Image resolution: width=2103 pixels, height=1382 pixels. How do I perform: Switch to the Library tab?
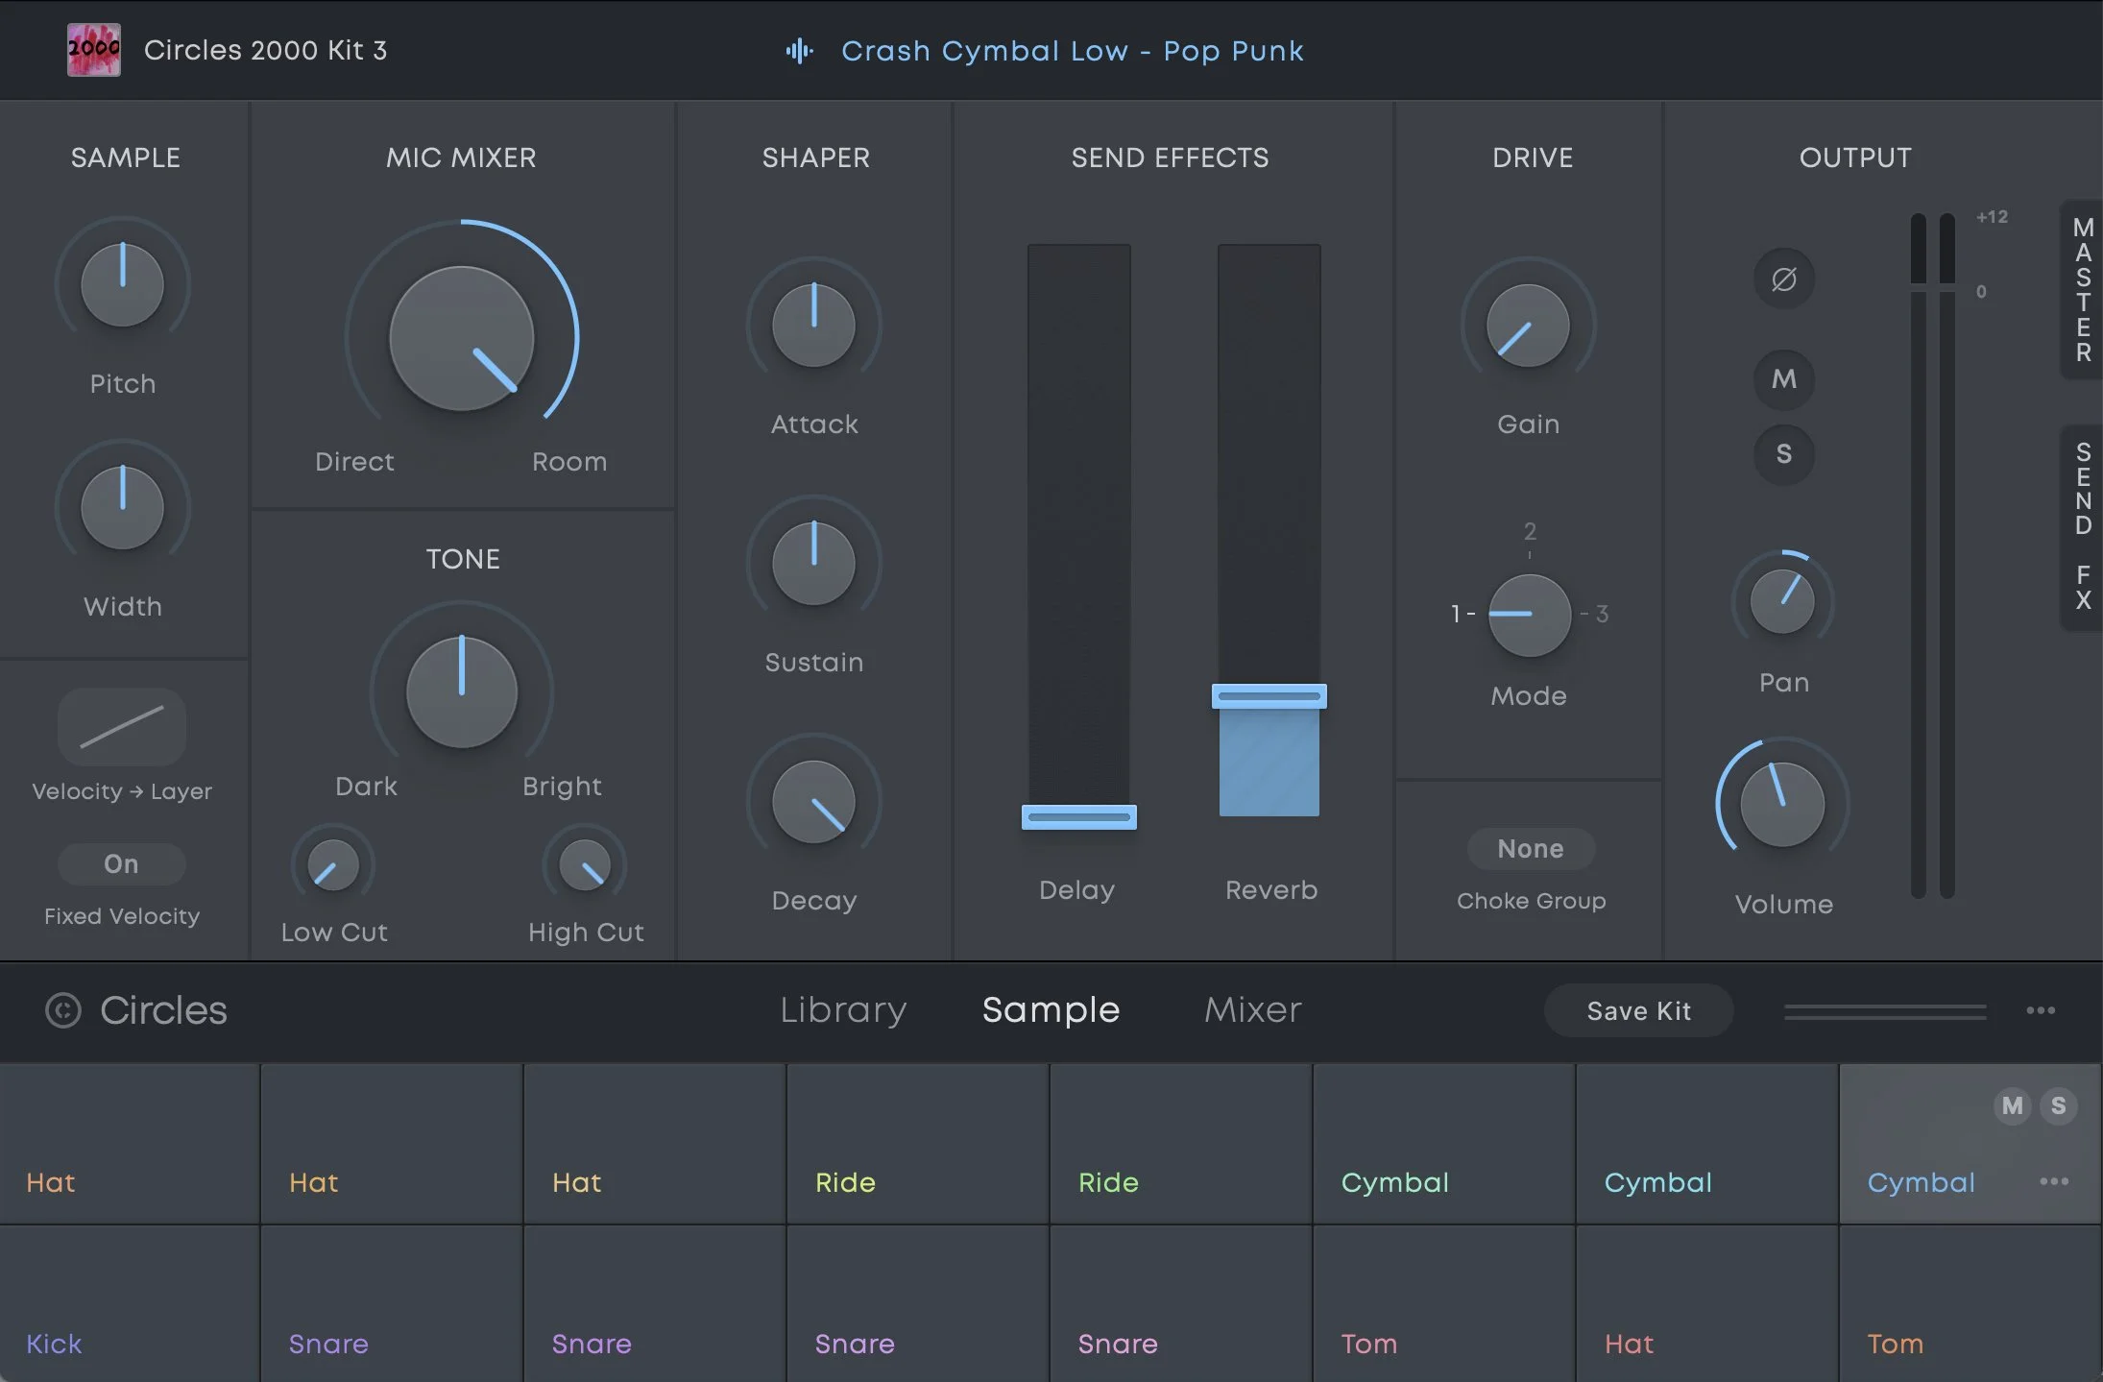tap(842, 1010)
